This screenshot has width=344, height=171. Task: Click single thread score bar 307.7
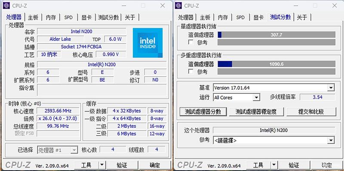pos(276,35)
